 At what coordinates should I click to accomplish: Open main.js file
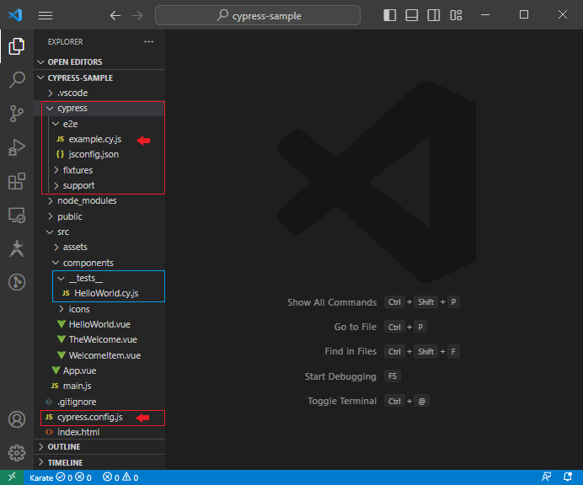tap(99, 386)
